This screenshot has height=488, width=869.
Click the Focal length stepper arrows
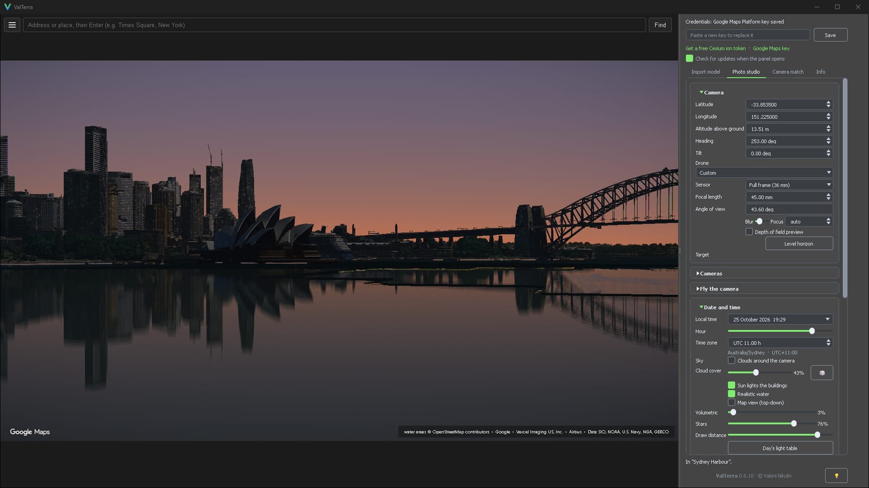pos(828,197)
